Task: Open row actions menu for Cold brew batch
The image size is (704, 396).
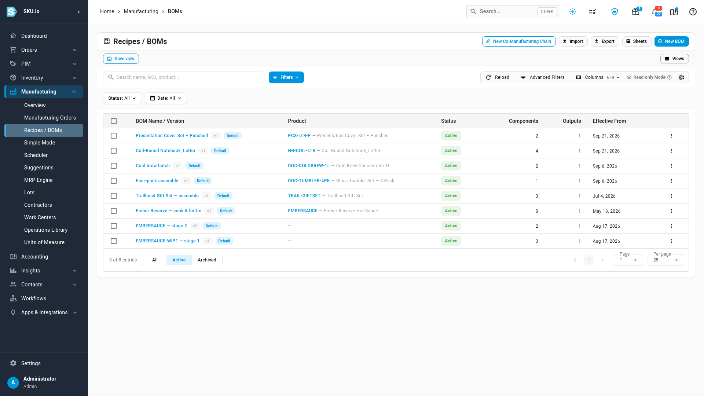Action: 671,166
